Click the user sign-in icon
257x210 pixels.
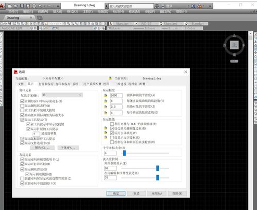(x=163, y=6)
